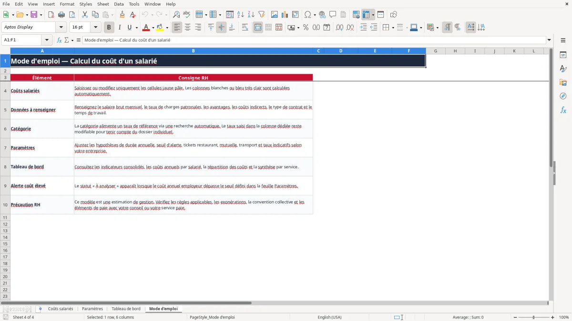The height and width of the screenshot is (321, 572).
Task: Insert a comment
Action: click(x=332, y=15)
